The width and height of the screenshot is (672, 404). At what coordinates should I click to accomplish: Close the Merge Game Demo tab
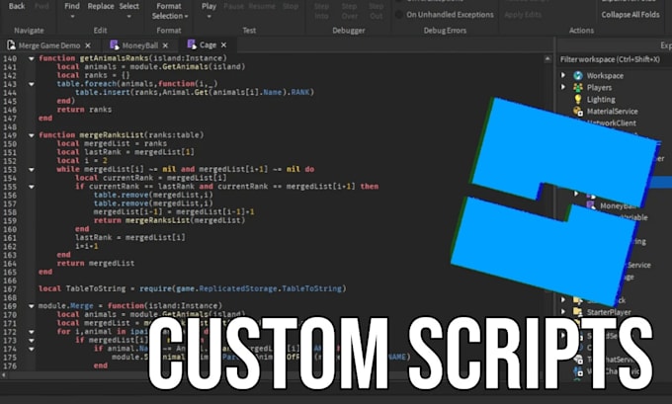tap(88, 45)
